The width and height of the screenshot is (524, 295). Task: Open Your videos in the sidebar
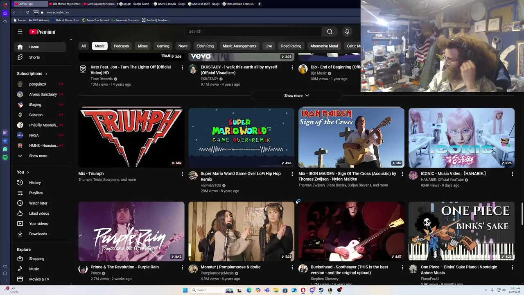pos(40,224)
